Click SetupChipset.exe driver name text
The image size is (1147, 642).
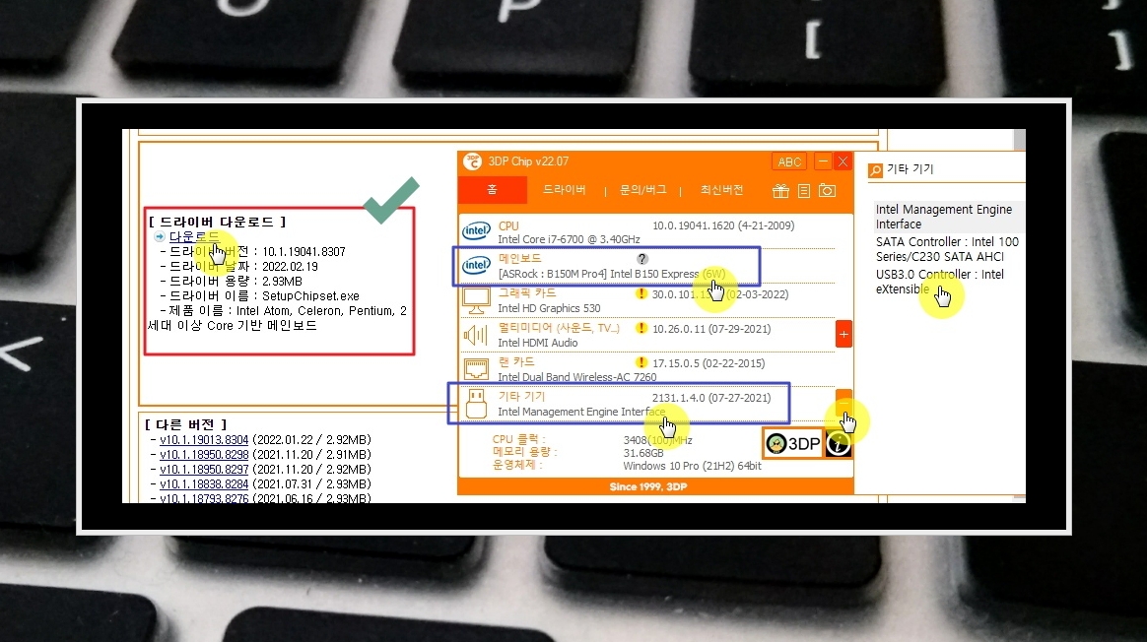(x=310, y=296)
